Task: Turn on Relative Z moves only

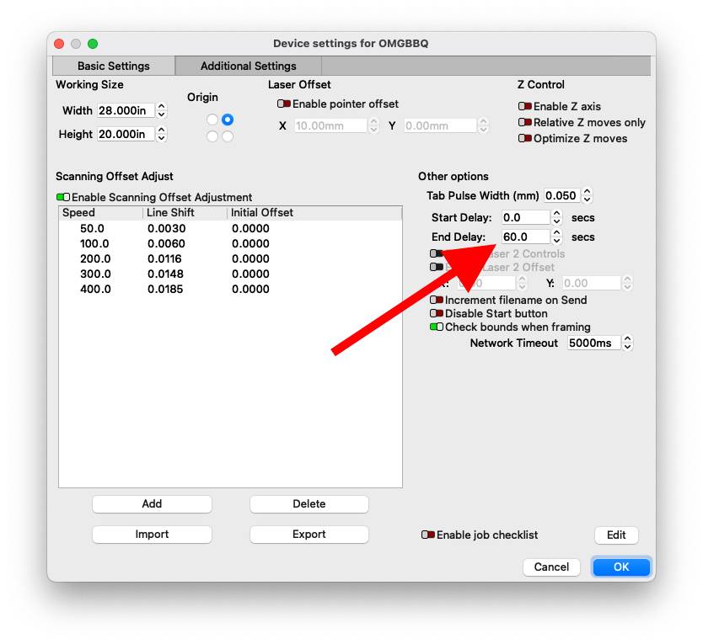Action: point(525,123)
